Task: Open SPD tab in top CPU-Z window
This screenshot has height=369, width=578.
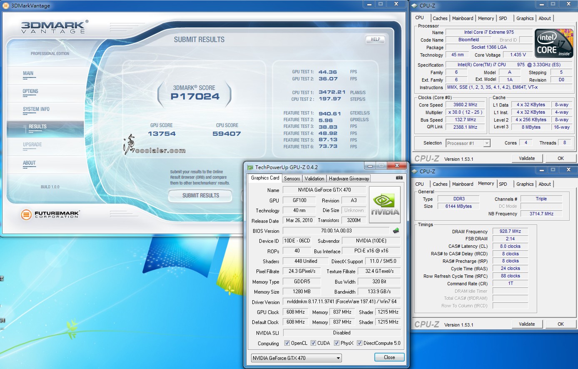Action: [x=503, y=18]
